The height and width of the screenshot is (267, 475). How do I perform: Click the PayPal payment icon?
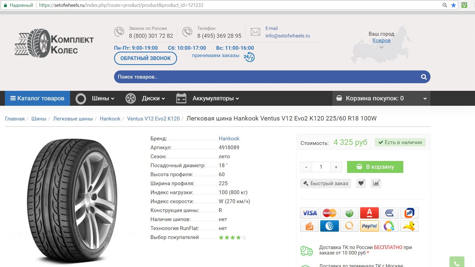click(x=369, y=226)
